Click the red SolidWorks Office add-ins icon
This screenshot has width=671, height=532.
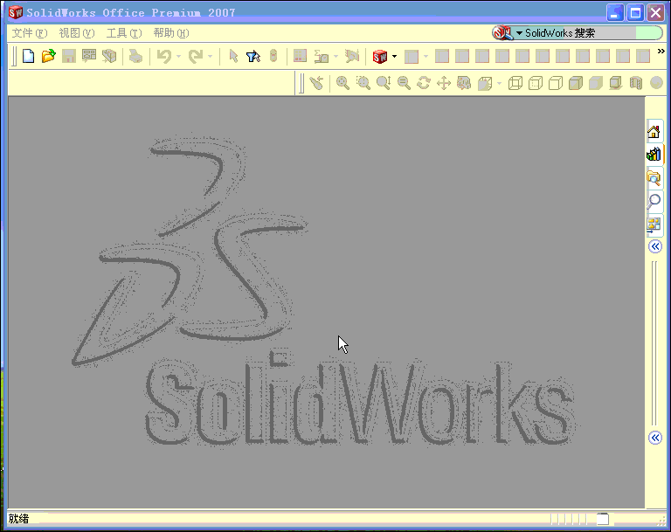(379, 56)
